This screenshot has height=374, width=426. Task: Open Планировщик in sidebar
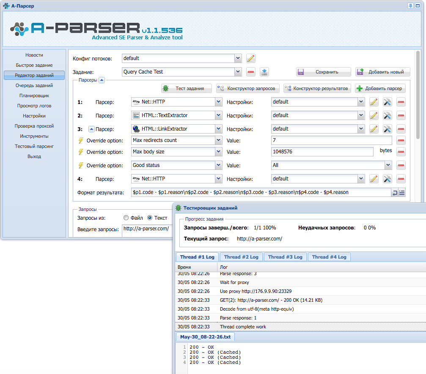point(34,96)
